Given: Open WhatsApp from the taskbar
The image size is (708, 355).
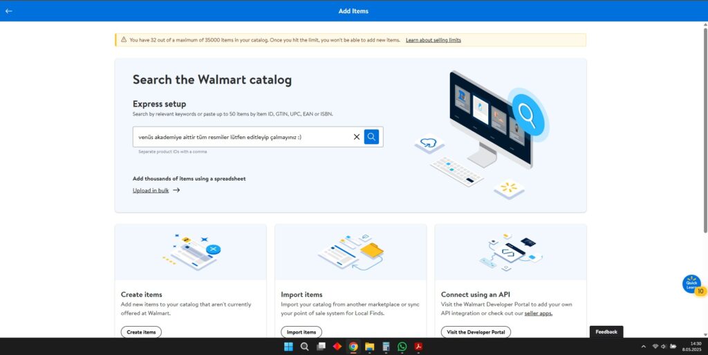Looking at the screenshot, I should coord(402,347).
